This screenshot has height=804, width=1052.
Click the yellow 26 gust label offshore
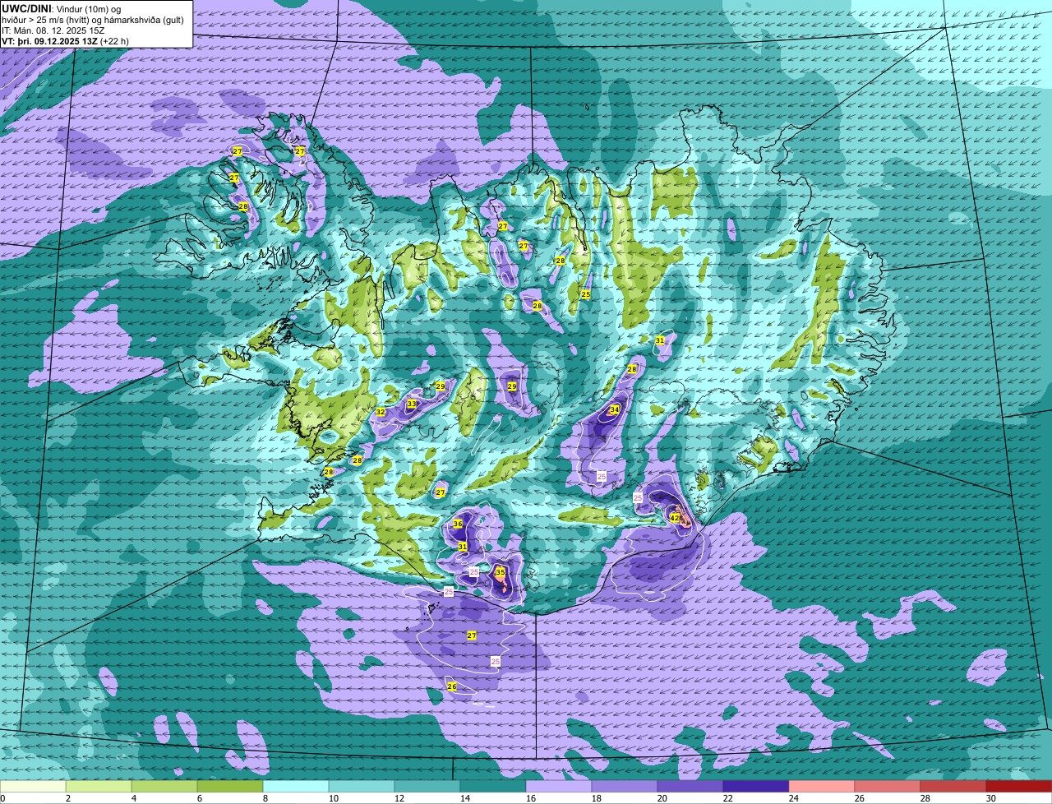pyautogui.click(x=451, y=686)
